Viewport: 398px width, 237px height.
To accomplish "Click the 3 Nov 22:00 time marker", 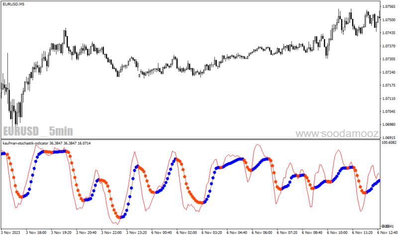I will tap(111, 233).
